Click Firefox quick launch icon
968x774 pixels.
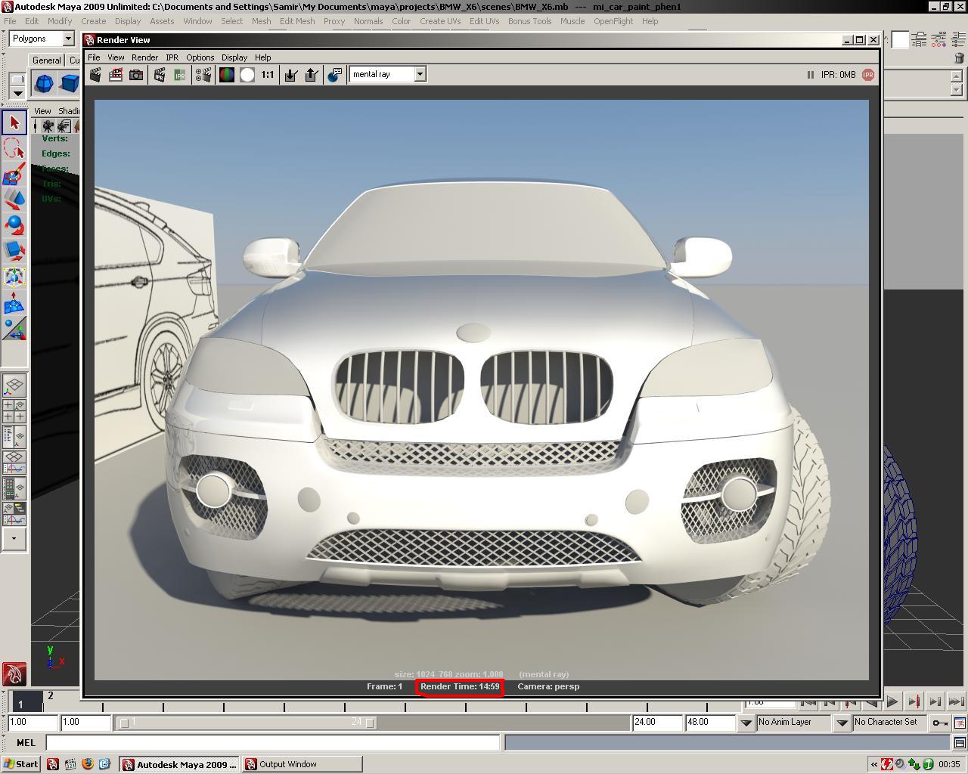[x=87, y=764]
